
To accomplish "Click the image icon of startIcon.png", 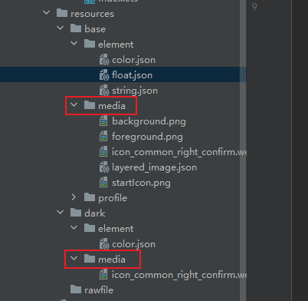I will point(103,182).
